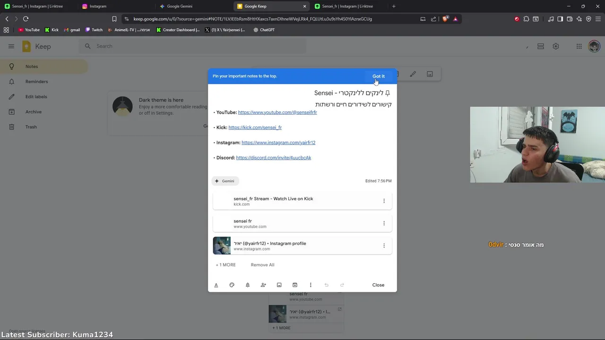Select Reminders in the Keep sidebar
Image resolution: width=605 pixels, height=340 pixels.
click(43, 82)
